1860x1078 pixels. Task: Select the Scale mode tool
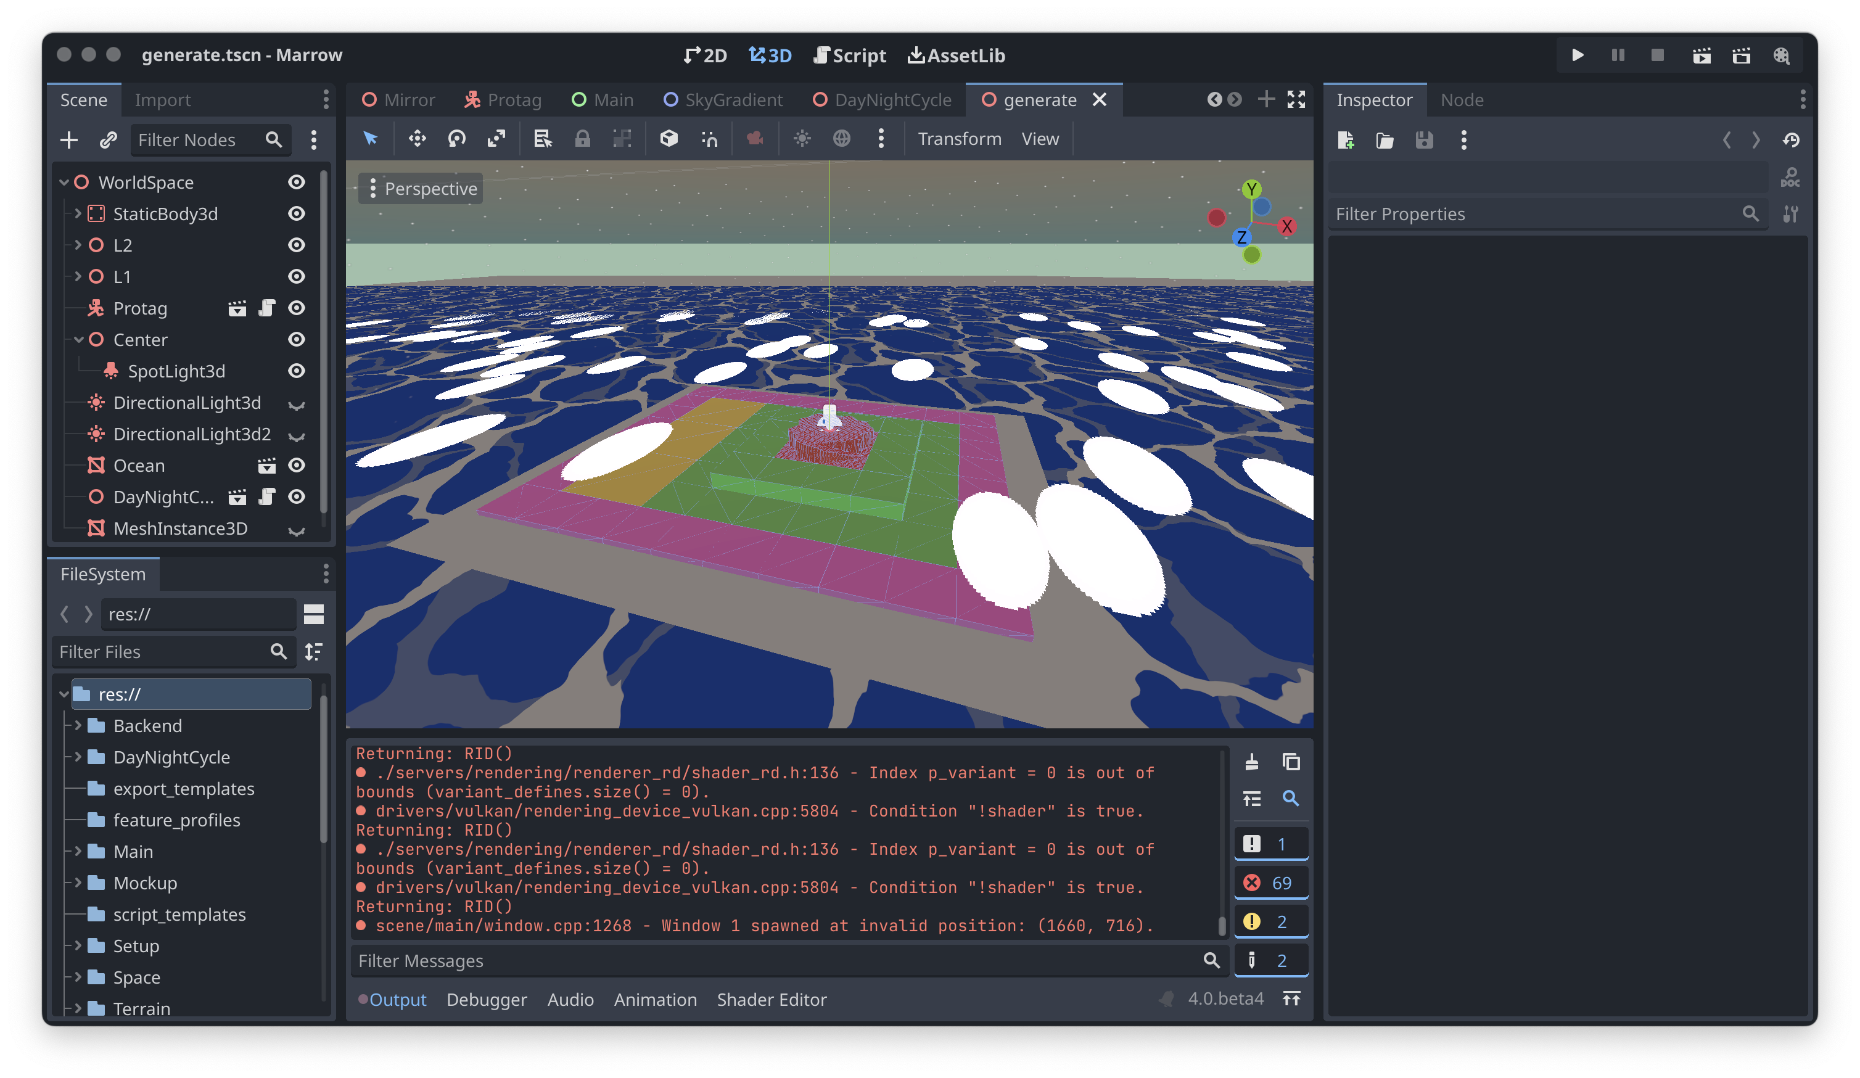coord(496,139)
